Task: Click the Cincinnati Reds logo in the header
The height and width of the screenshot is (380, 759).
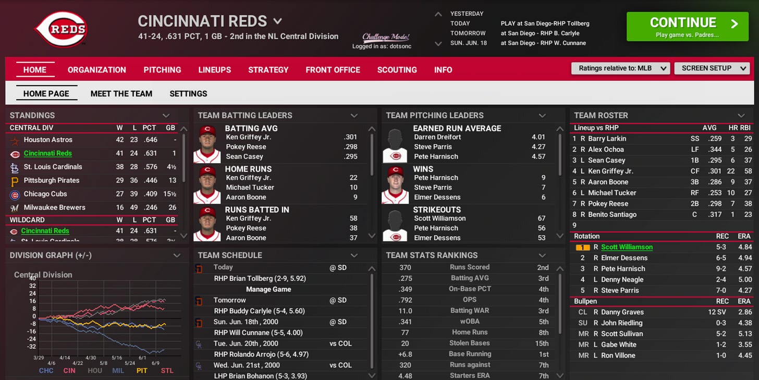Action: point(60,29)
